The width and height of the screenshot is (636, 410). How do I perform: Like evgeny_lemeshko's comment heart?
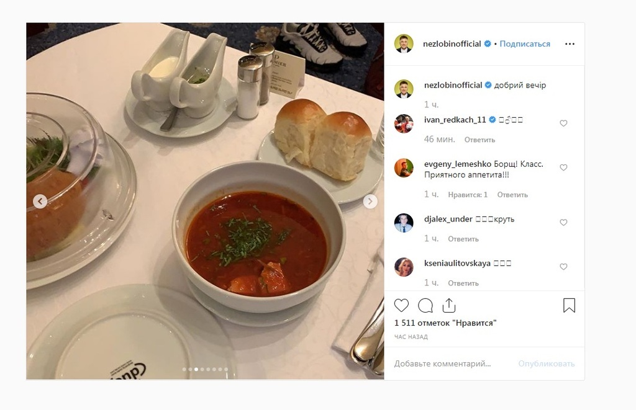[x=563, y=167]
